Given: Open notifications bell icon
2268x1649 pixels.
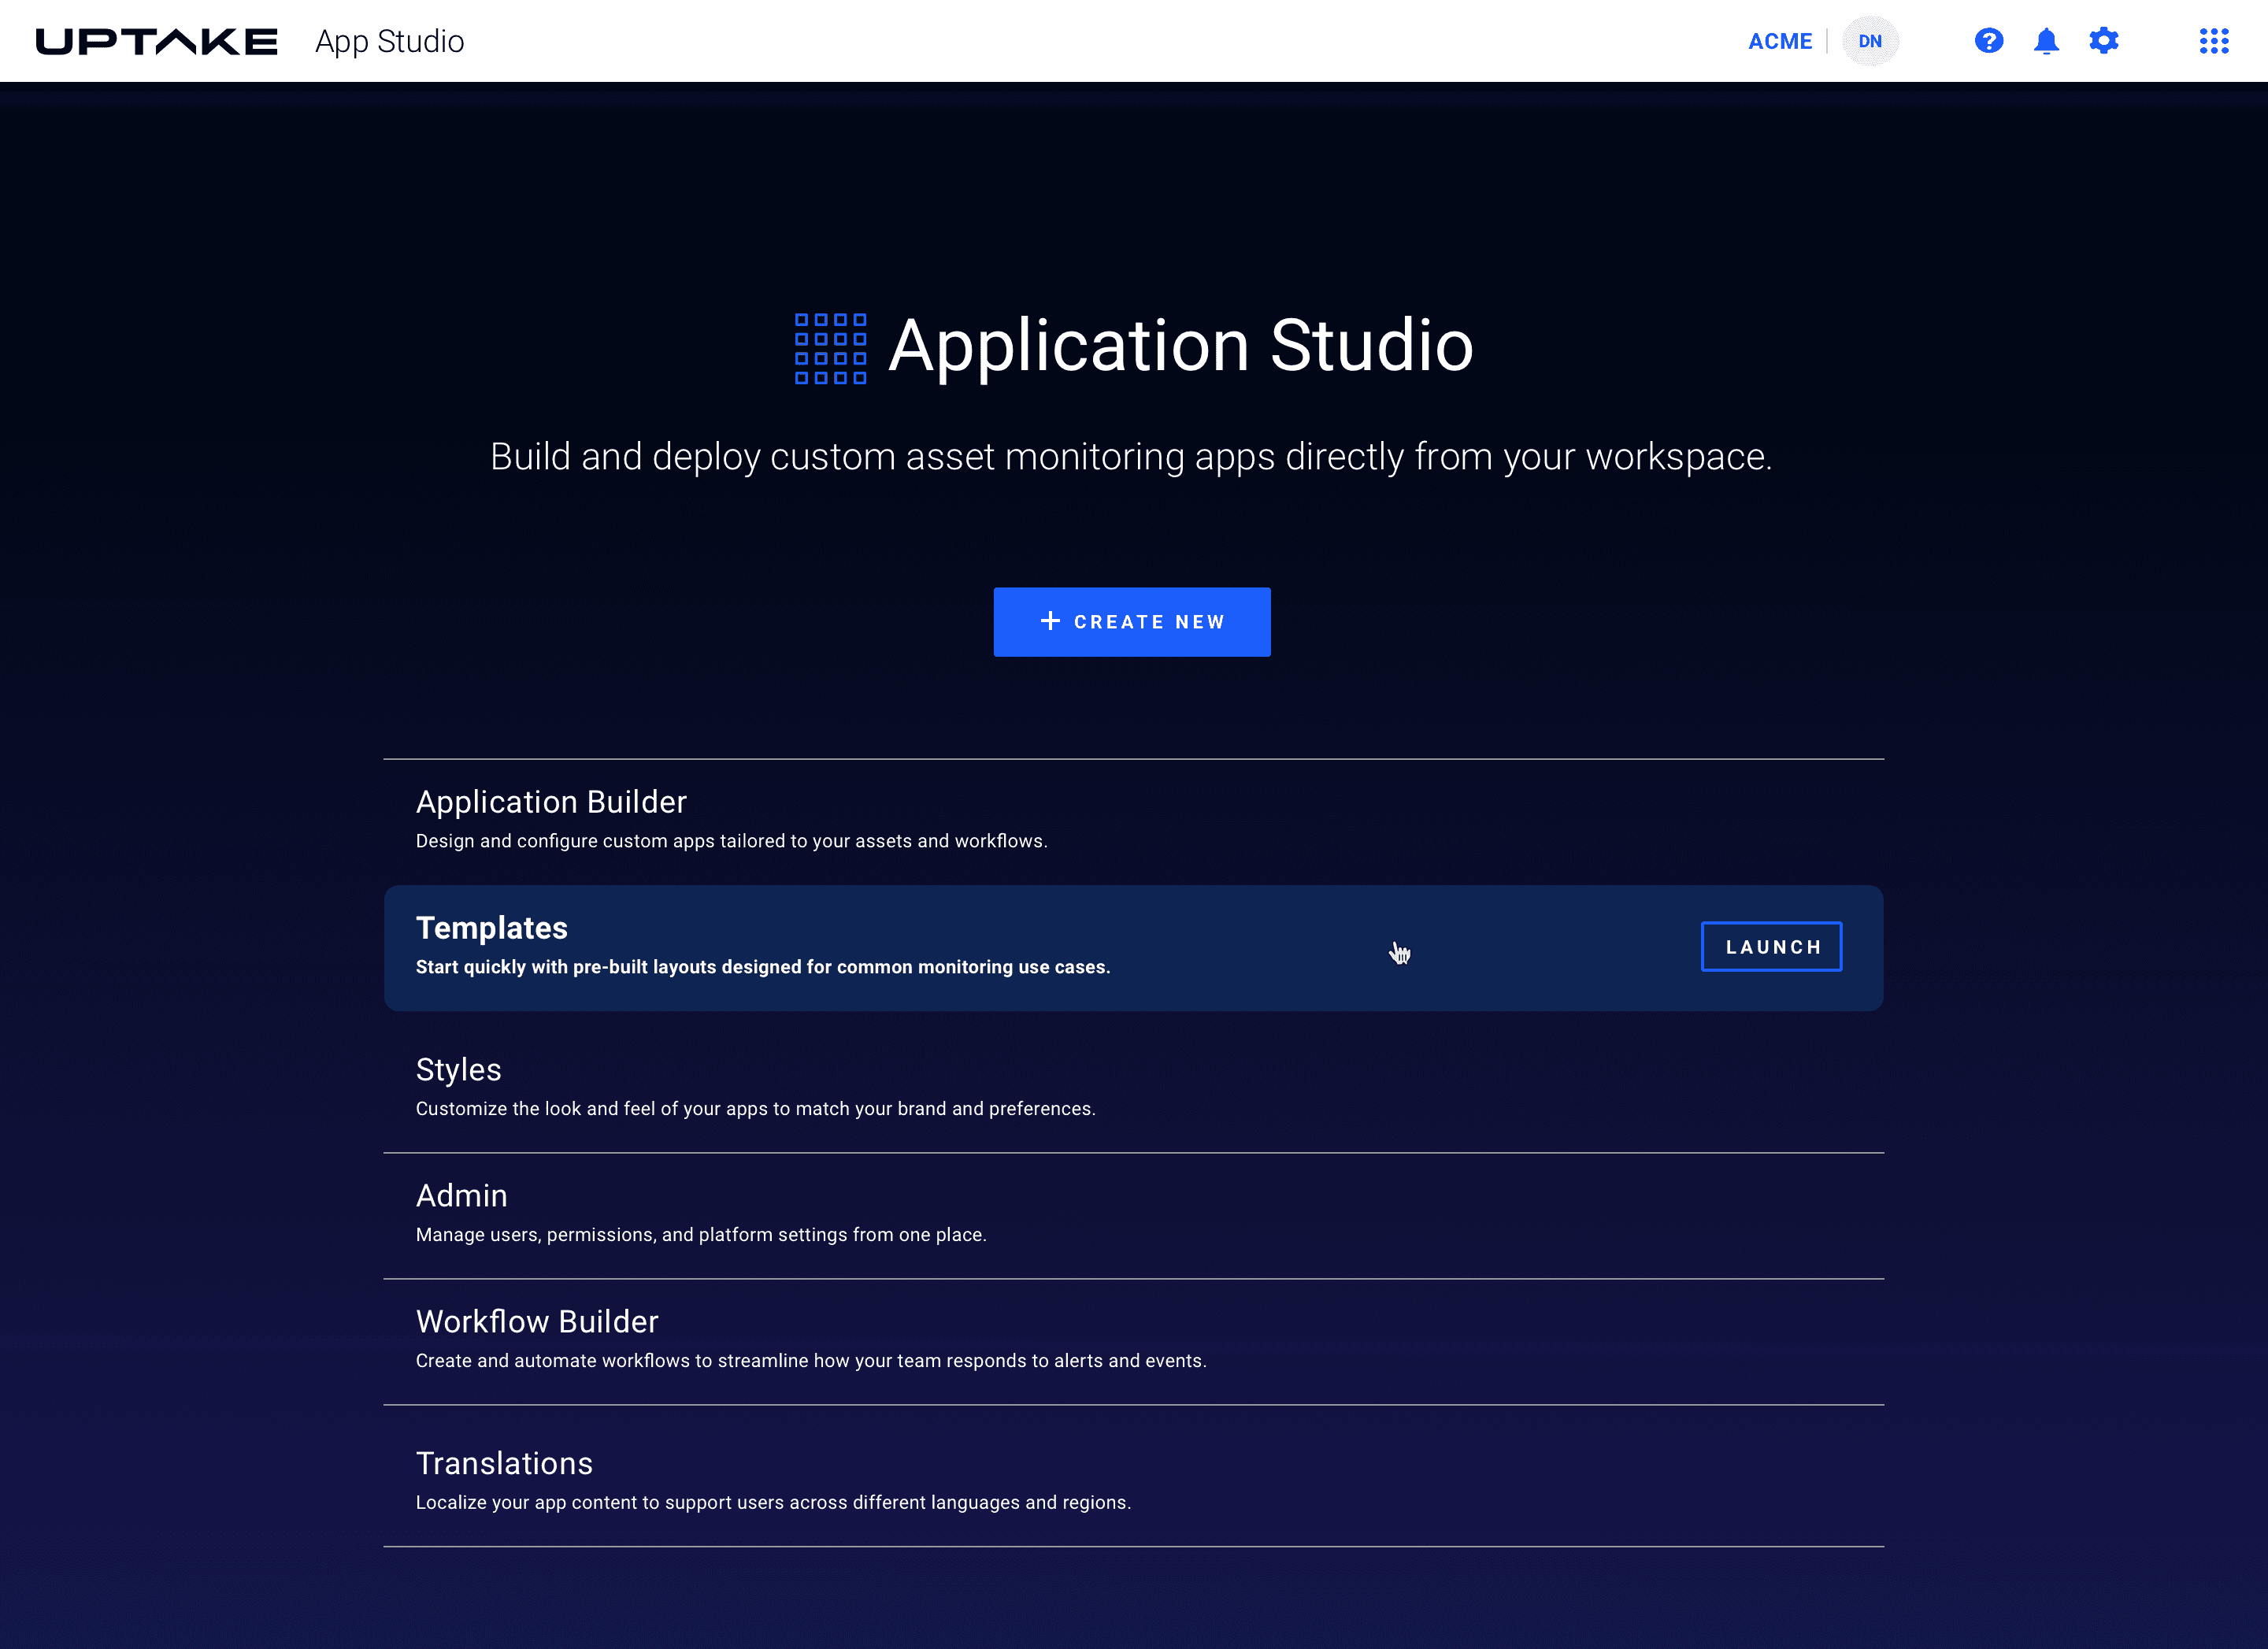Looking at the screenshot, I should tap(2046, 41).
